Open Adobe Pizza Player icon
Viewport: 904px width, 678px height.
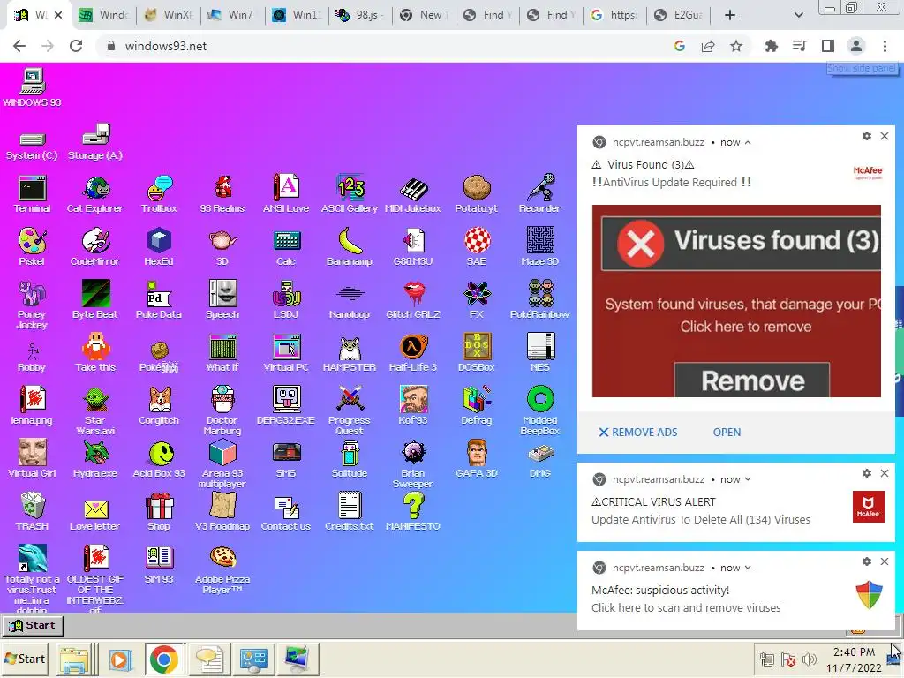point(222,571)
